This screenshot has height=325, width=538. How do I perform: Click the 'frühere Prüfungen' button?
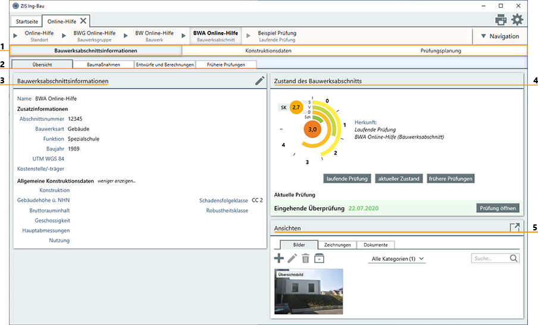click(451, 179)
